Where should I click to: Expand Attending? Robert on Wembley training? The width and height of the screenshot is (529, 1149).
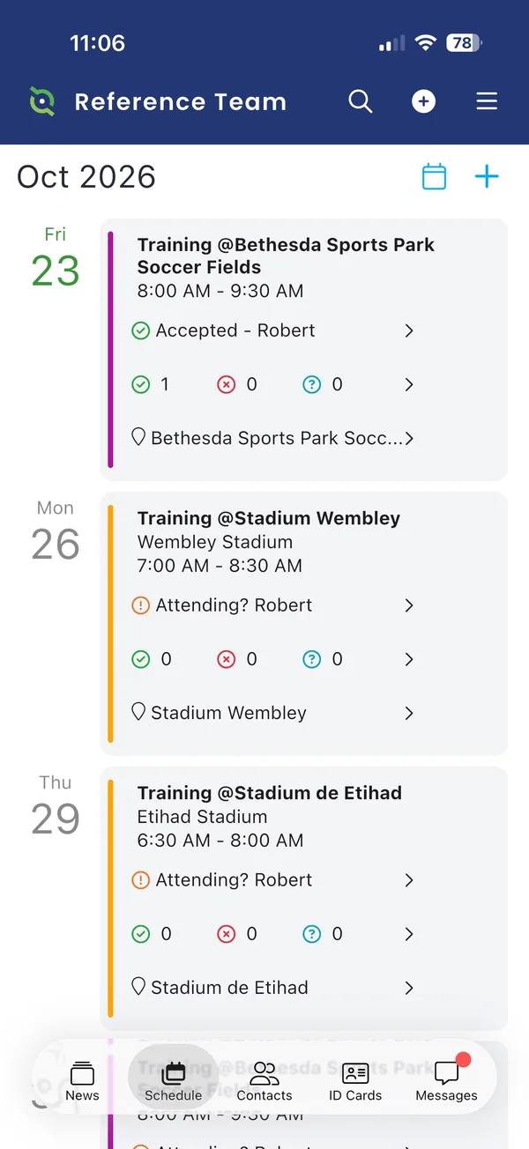pyautogui.click(x=409, y=605)
